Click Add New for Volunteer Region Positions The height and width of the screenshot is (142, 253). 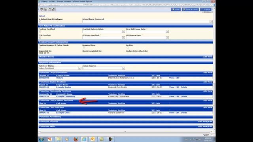click(x=208, y=82)
